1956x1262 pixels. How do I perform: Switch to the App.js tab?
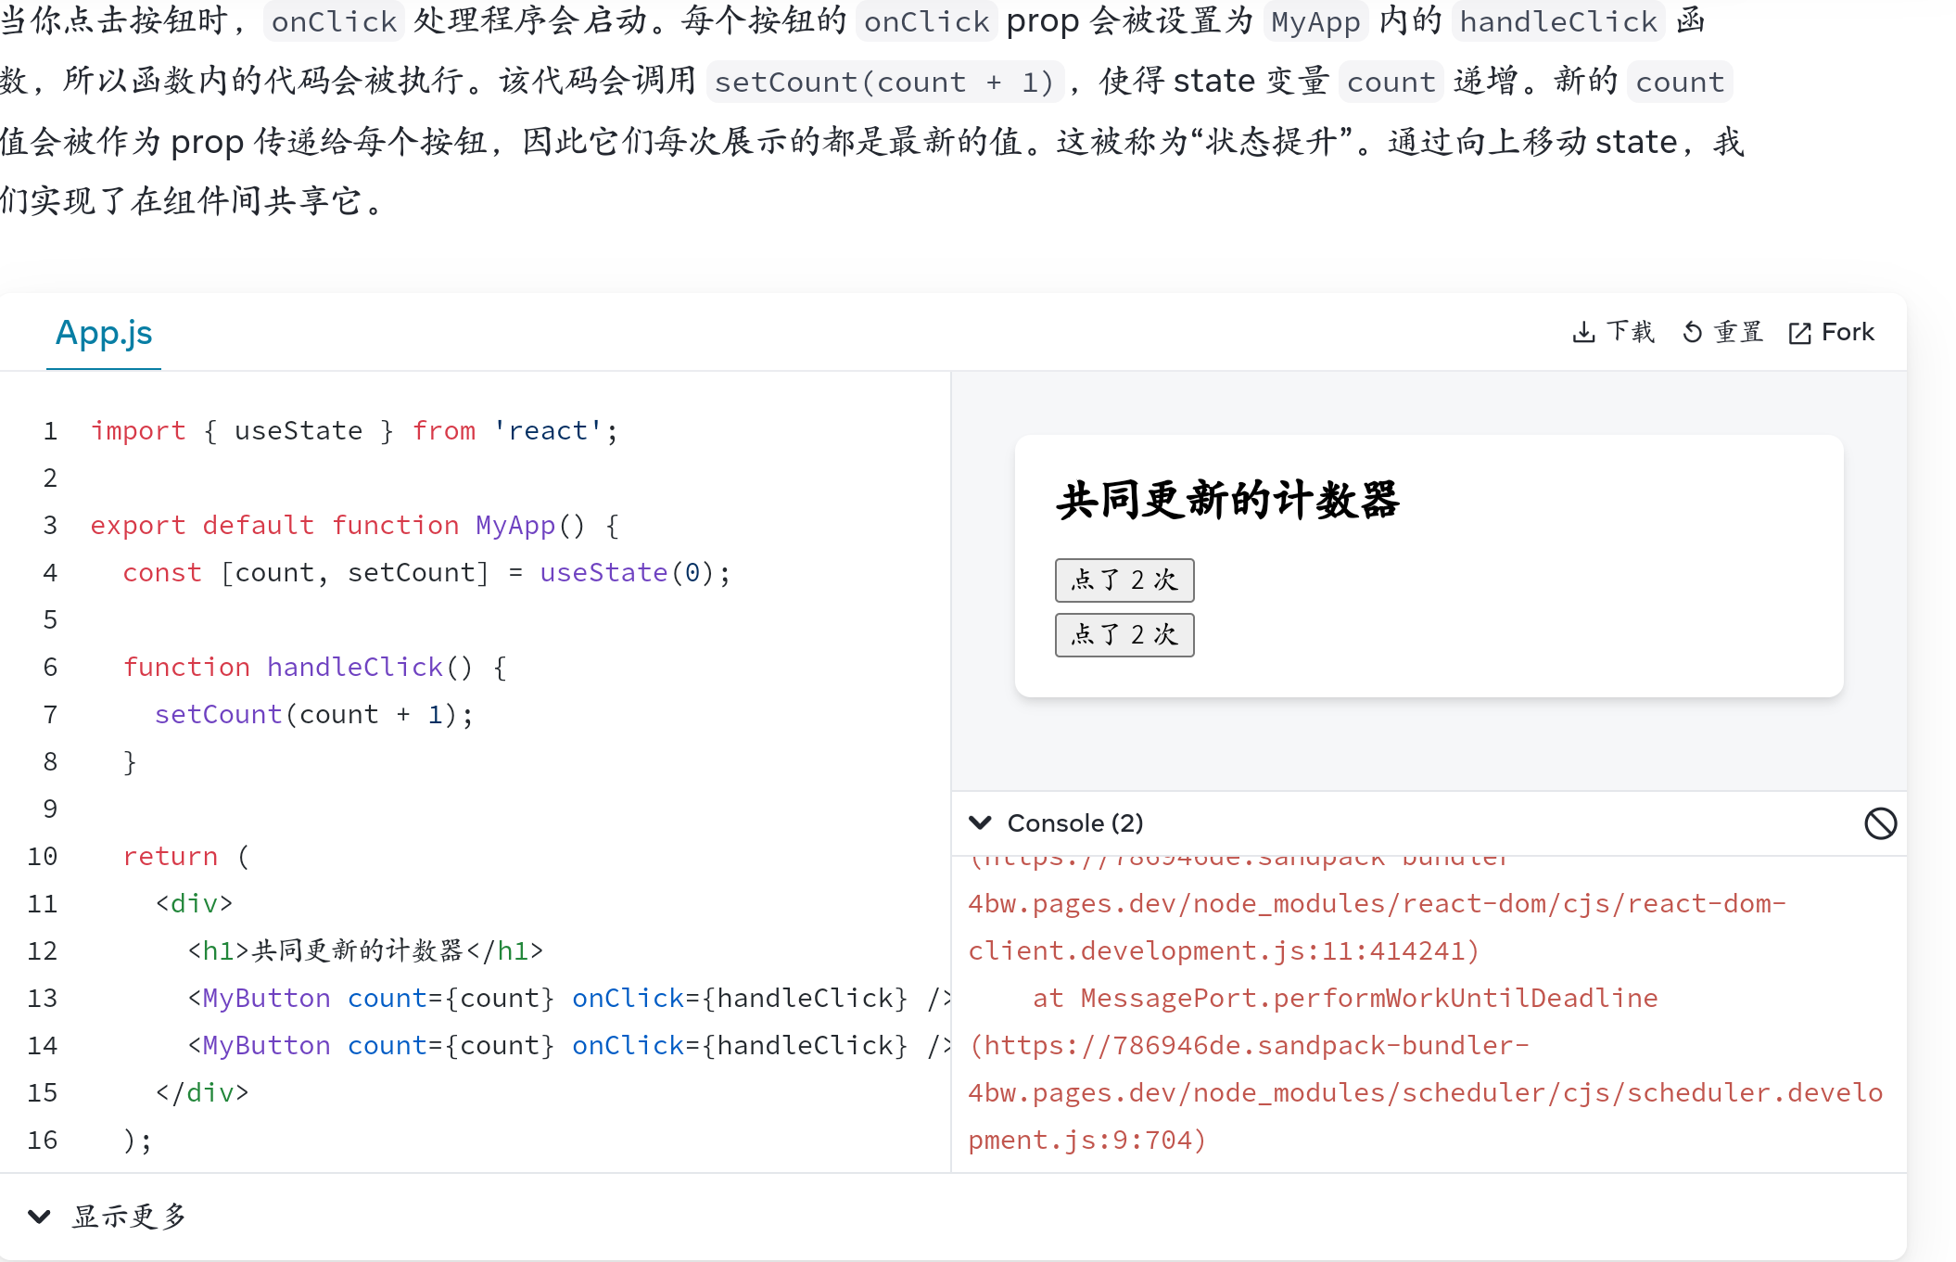tap(104, 332)
